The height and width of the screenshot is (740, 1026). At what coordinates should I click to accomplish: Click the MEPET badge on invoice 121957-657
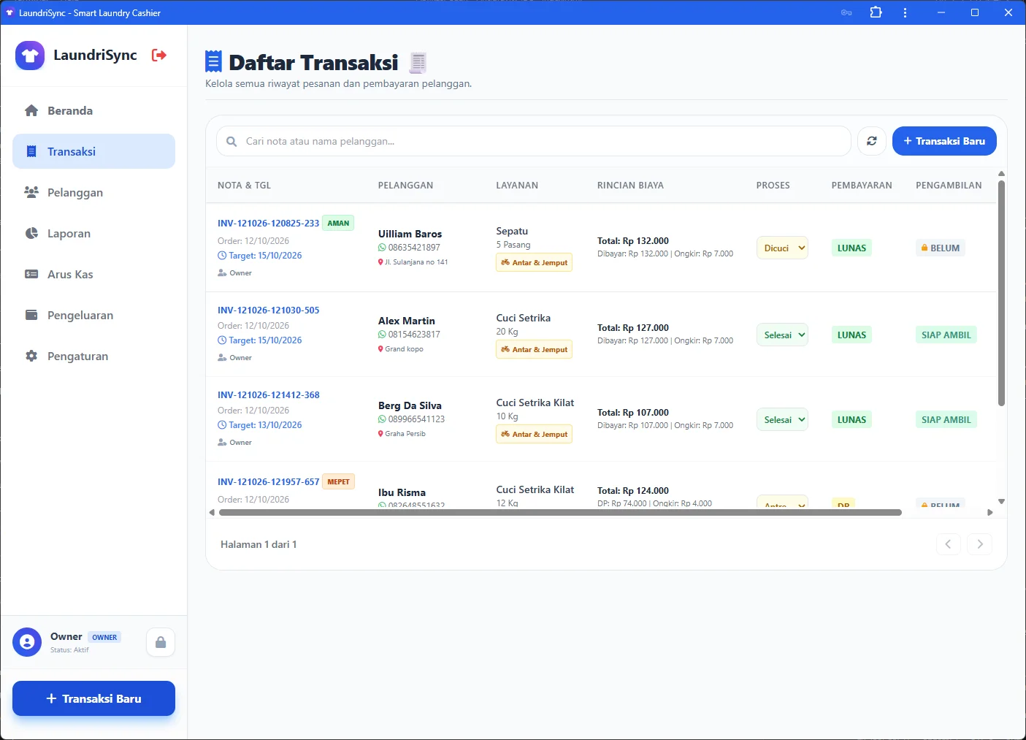pos(338,482)
